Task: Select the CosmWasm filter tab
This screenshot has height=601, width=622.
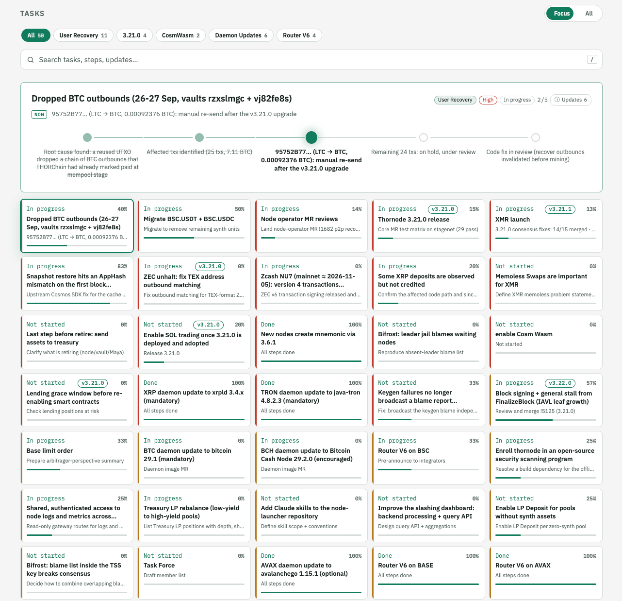Action: [x=180, y=35]
